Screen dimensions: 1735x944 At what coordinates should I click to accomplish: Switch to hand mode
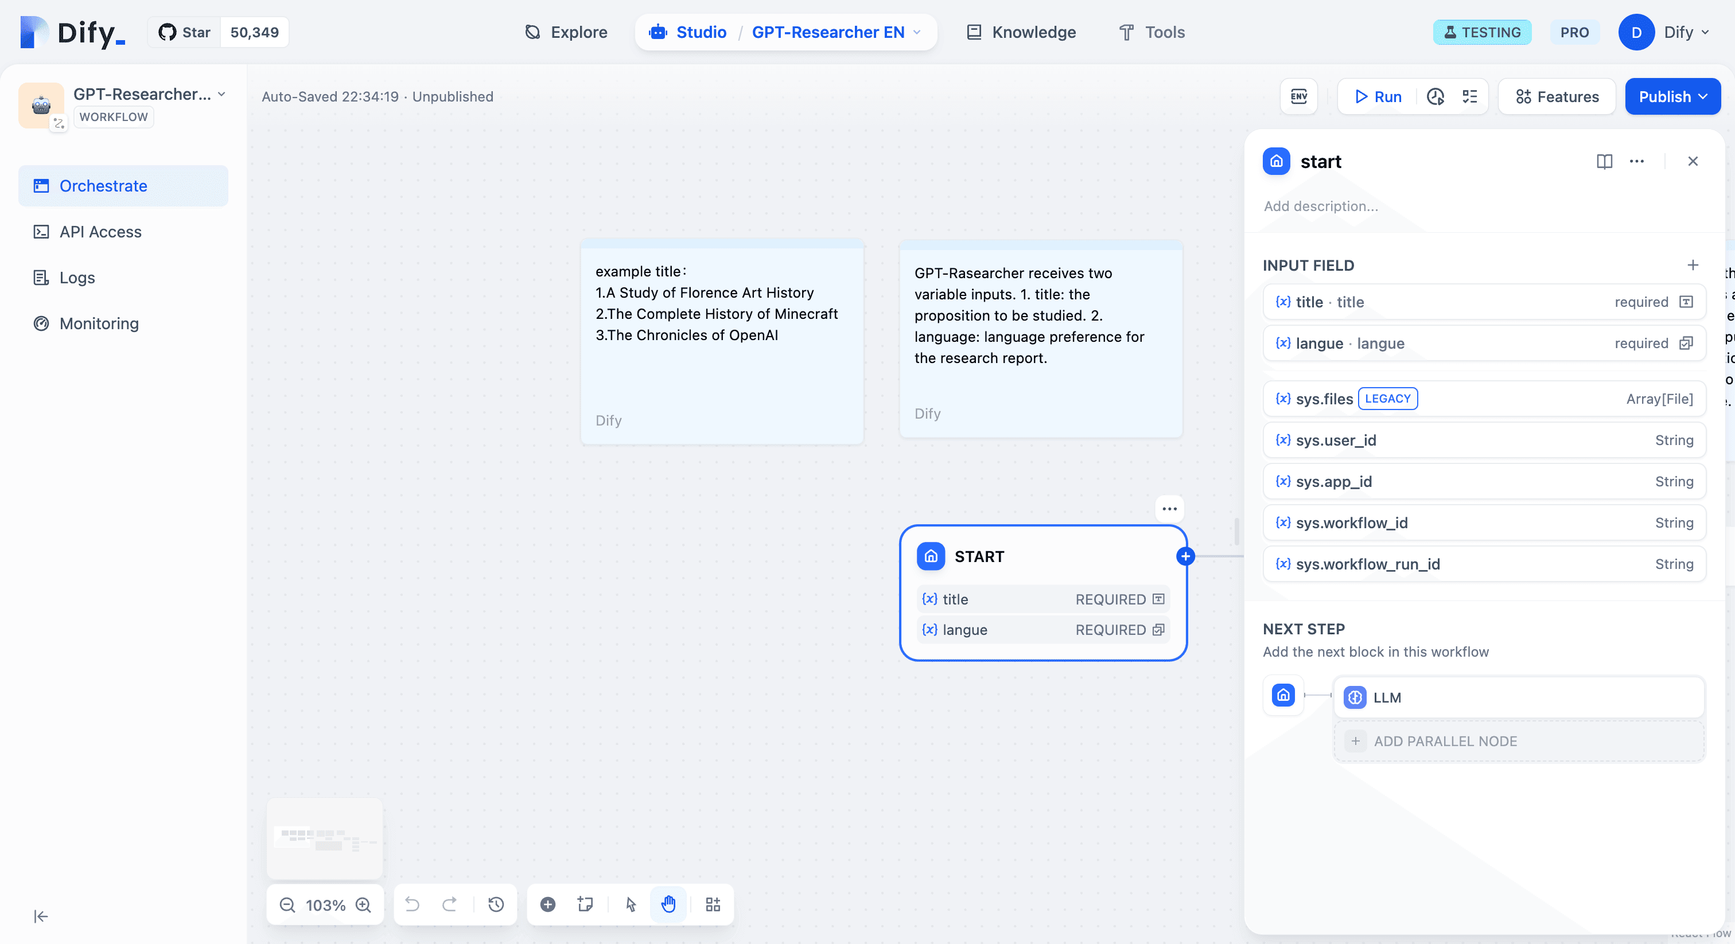(x=668, y=904)
